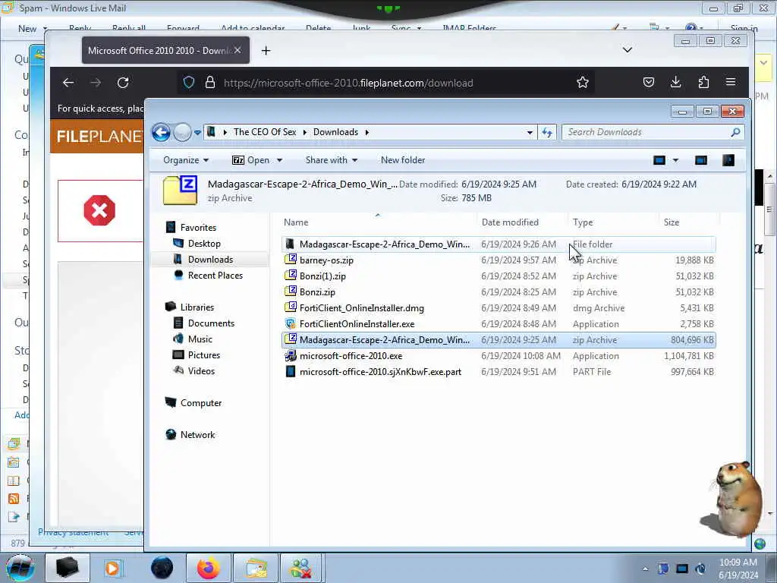777x583 pixels.
Task: Click the Open button with 7z icon
Action: click(250, 160)
